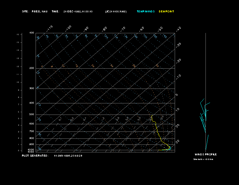Image resolution: width=239 pixels, height=185 pixels.
Task: Click the 'SITE:' header label
Action: pyautogui.click(x=25, y=11)
